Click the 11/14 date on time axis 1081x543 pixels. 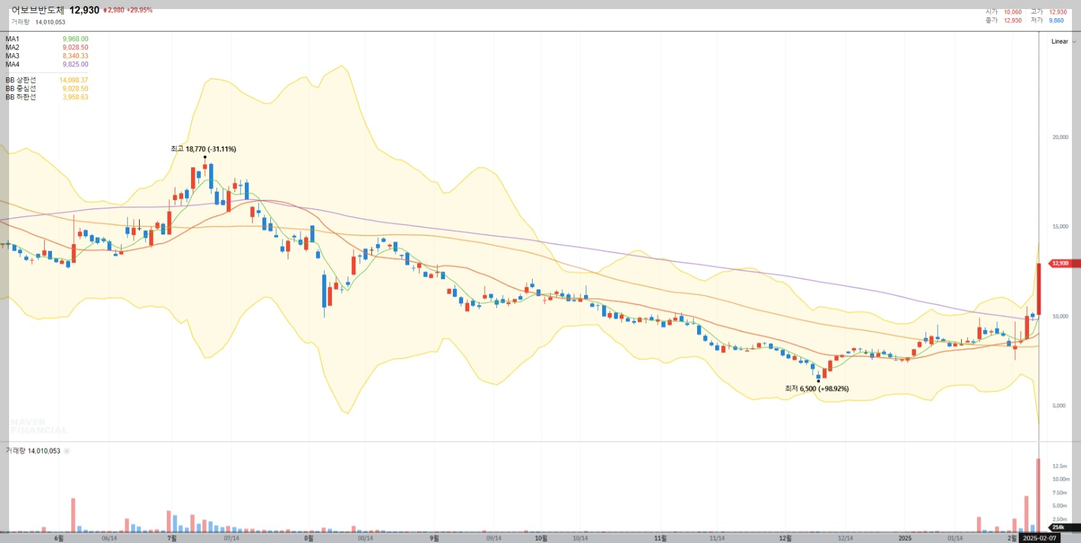coord(717,538)
